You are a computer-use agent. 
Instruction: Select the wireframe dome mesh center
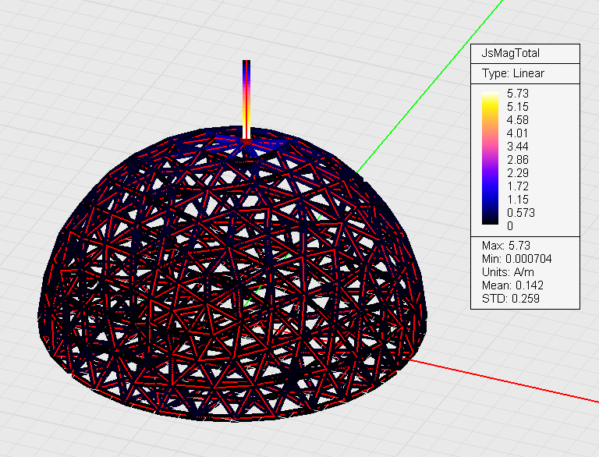tap(234, 281)
